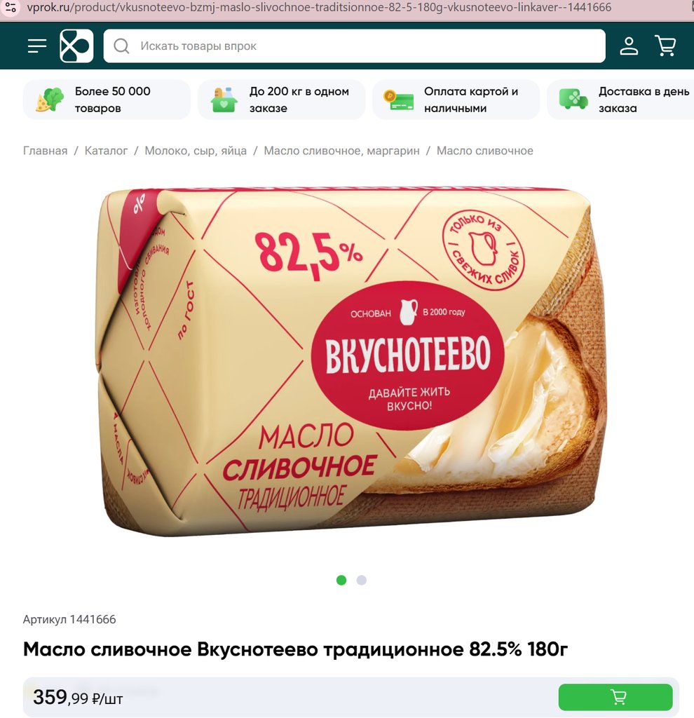
Task: Click the "Доставка в день заказа" banner
Action: pyautogui.click(x=621, y=100)
